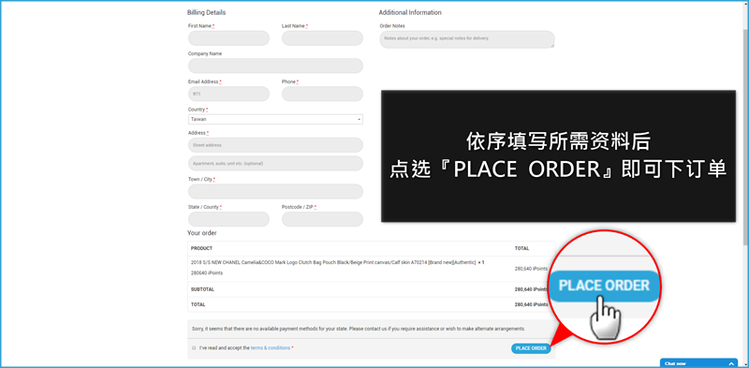
Task: Open the terms & conditions link
Action: 271,348
